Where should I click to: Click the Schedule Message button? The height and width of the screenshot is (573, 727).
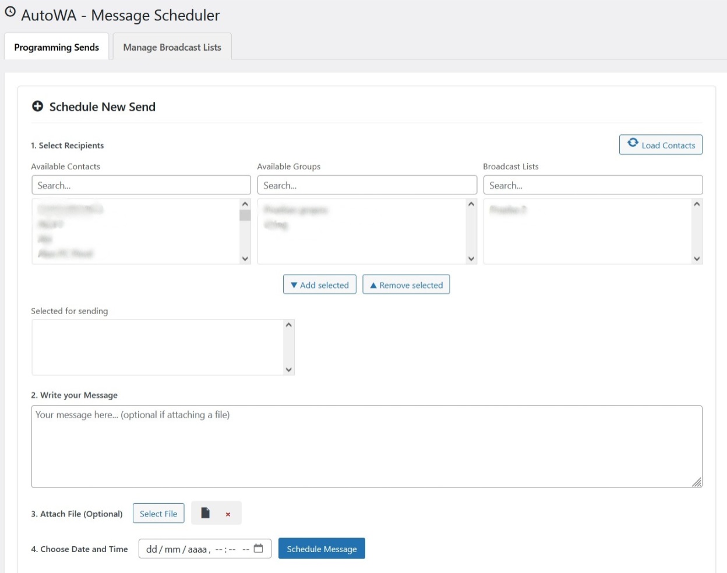(322, 549)
